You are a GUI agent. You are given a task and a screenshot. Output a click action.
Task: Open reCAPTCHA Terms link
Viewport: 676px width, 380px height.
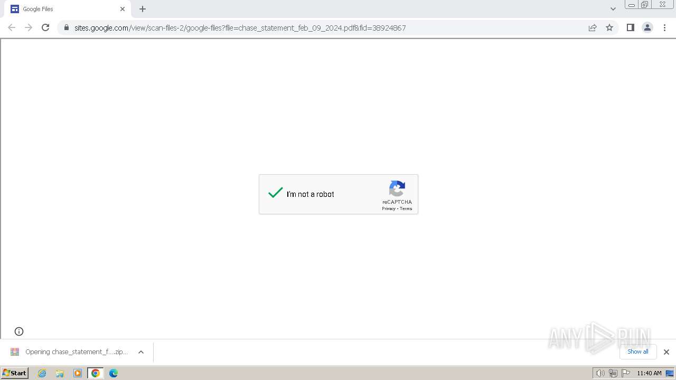(x=406, y=208)
